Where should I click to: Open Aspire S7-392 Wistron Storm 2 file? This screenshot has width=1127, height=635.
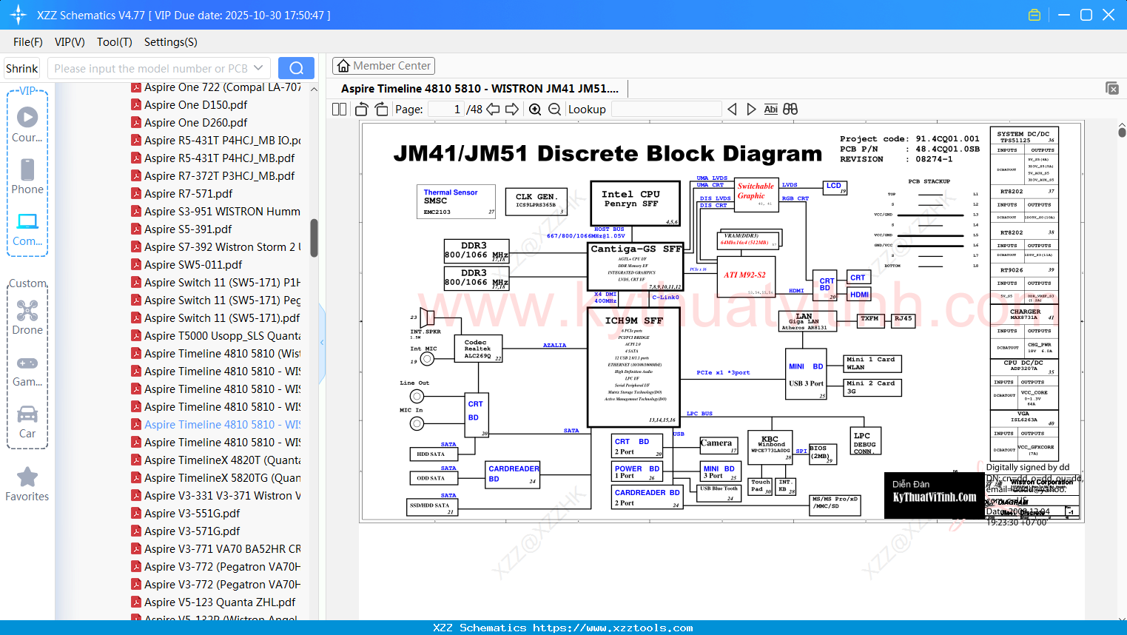[223, 247]
